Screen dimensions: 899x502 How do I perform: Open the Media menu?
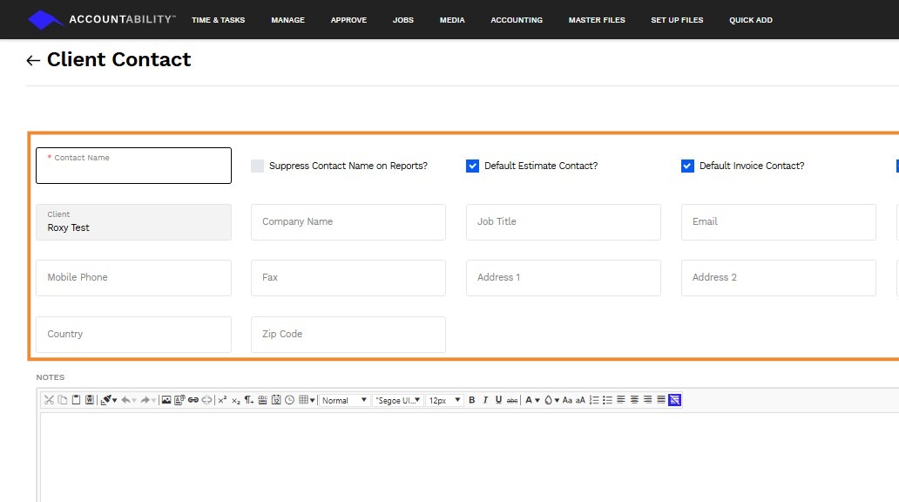(452, 20)
